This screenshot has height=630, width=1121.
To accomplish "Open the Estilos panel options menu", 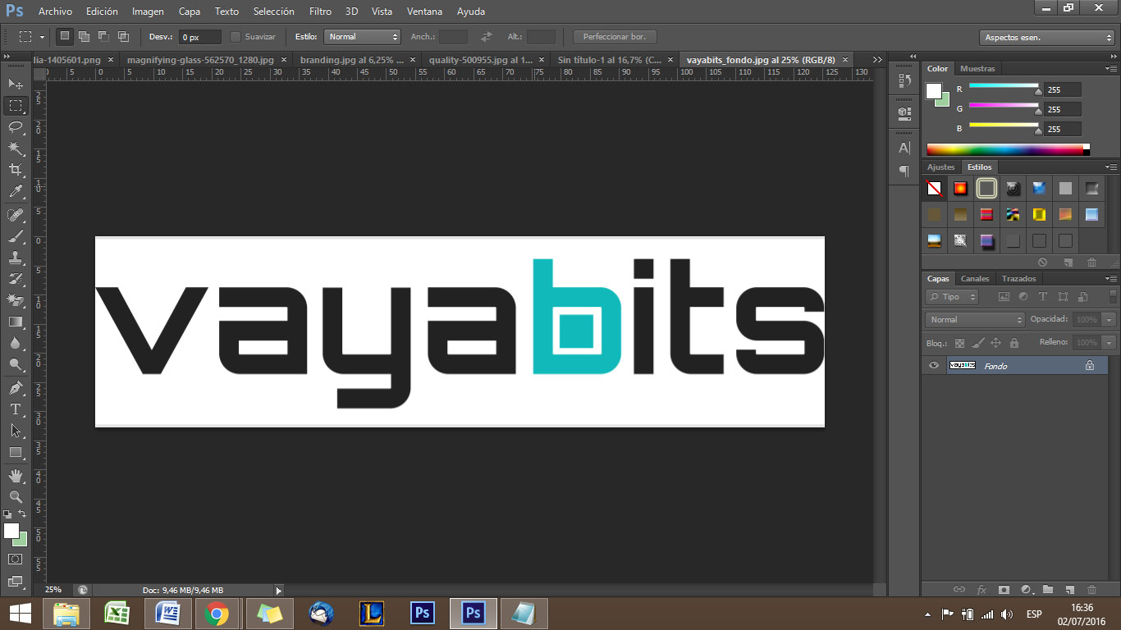I will click(1111, 167).
